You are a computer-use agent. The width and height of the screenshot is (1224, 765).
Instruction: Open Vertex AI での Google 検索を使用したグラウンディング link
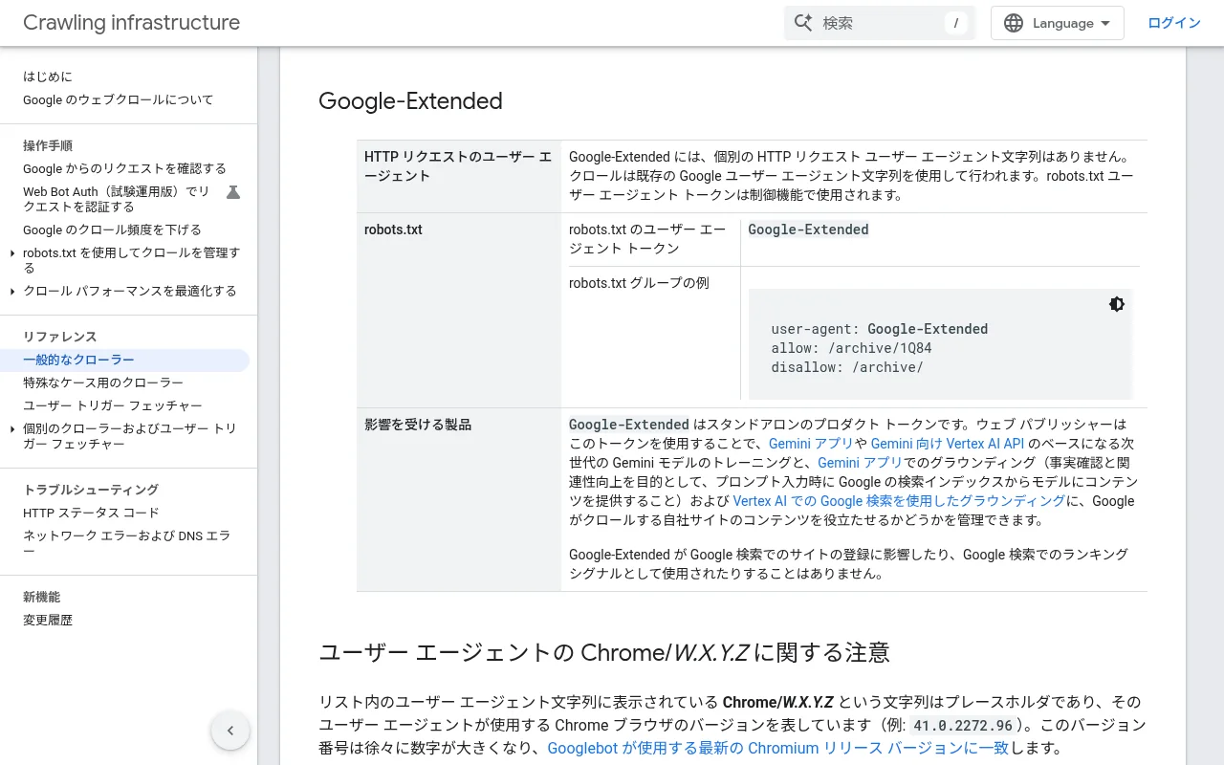(899, 501)
